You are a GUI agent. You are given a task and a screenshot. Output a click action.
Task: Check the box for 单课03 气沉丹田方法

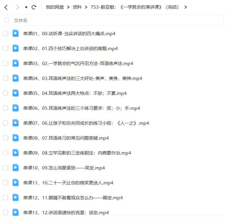[5, 63]
